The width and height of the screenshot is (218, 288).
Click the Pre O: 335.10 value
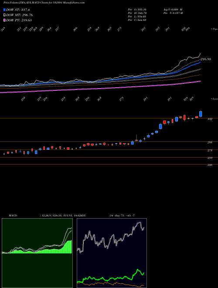coord(137,10)
